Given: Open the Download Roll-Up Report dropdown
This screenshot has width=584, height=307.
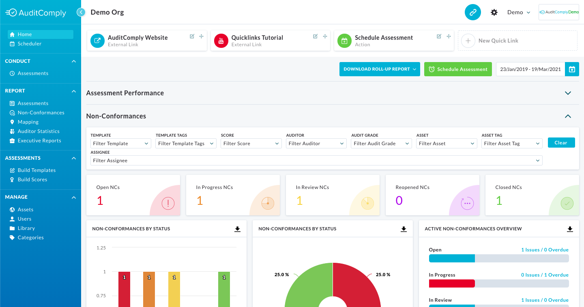Looking at the screenshot, I should (x=380, y=69).
